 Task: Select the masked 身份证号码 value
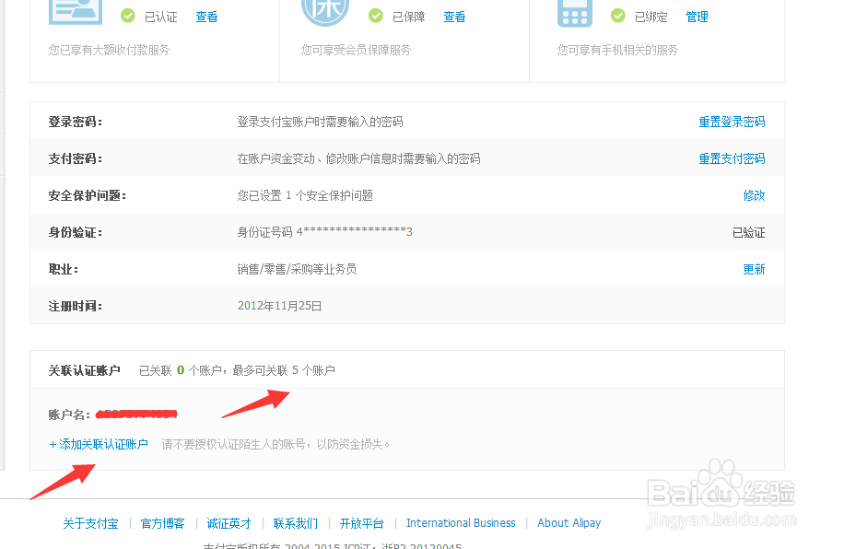pos(355,232)
